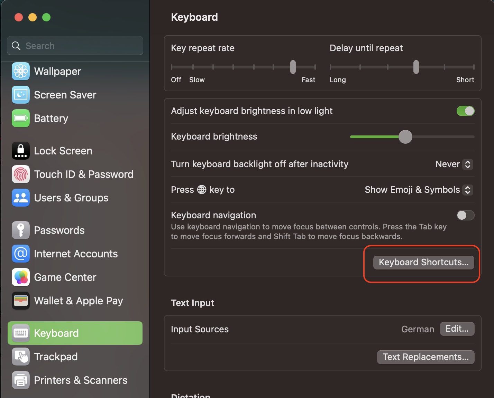The image size is (494, 398).
Task: Click the Keyboard brightness slider handle
Action: pos(405,137)
